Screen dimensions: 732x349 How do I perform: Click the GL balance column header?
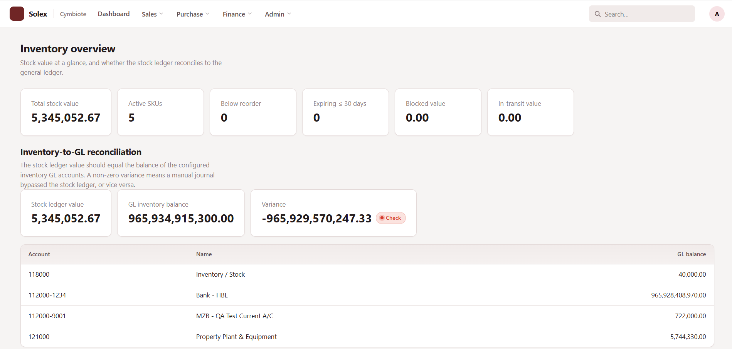(x=692, y=254)
